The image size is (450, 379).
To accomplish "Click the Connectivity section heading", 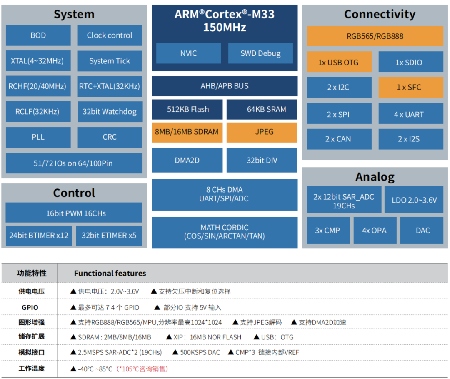I will tap(380, 14).
